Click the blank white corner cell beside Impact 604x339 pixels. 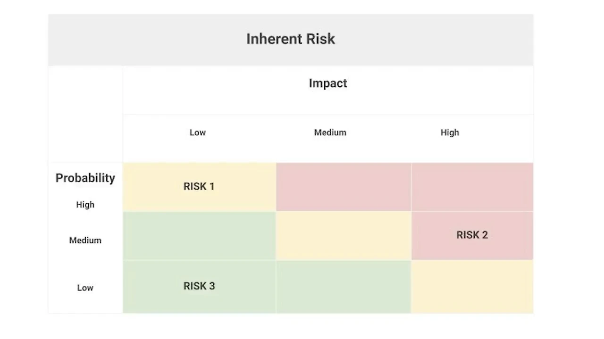(x=85, y=113)
